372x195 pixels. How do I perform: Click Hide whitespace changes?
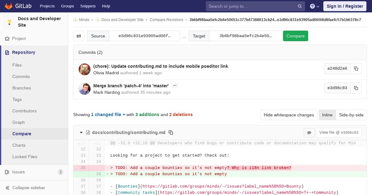289,115
